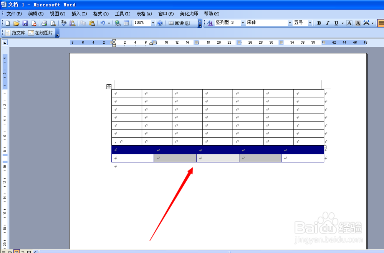Click first-line indent marker on ruler
Image resolution: width=384 pixels, height=253 pixels.
(114, 41)
